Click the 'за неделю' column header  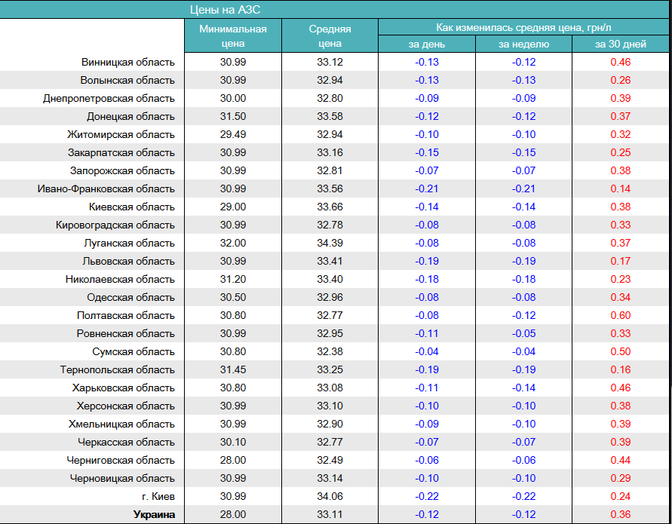pyautogui.click(x=523, y=44)
